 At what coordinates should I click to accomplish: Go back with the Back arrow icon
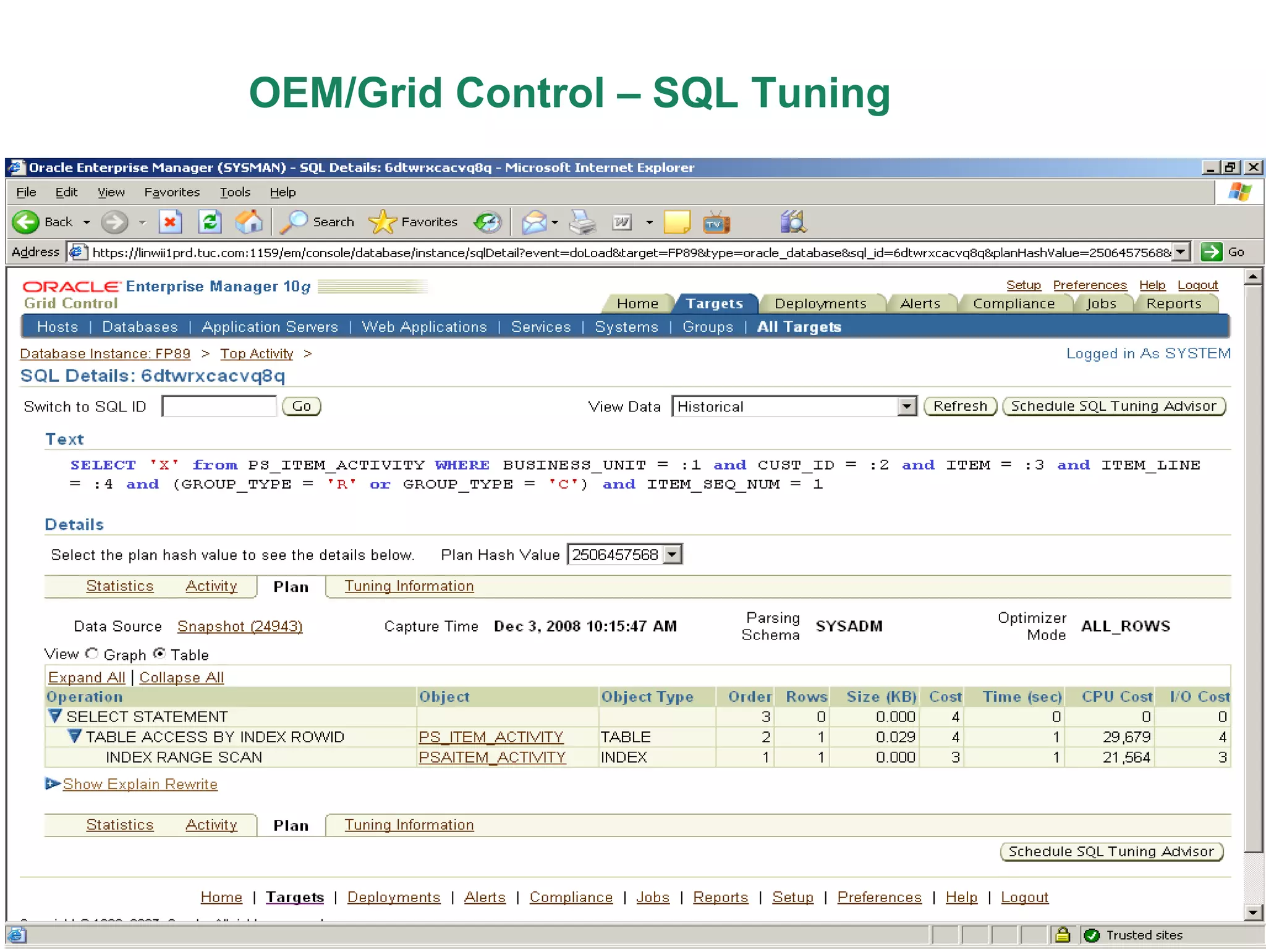tap(26, 222)
